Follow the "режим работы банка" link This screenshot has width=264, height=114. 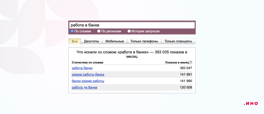click(x=88, y=75)
